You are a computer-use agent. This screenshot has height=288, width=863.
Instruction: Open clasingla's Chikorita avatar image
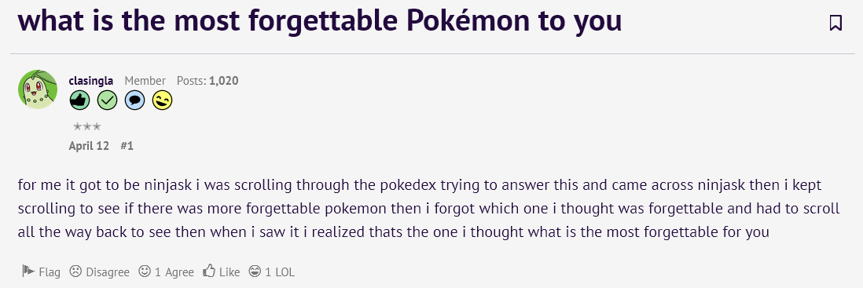(x=38, y=89)
